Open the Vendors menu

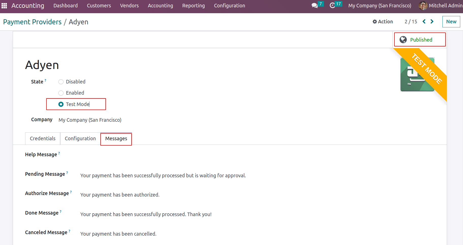tap(129, 6)
